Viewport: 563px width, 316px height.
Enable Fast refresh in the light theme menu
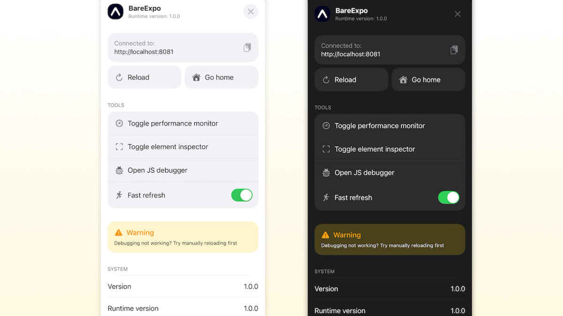click(x=242, y=195)
